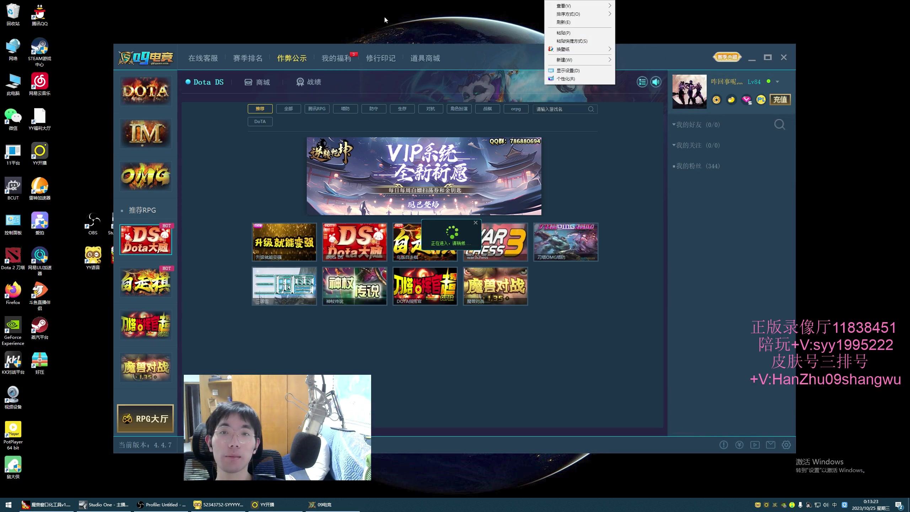Toggle the sound speaker icon
The width and height of the screenshot is (910, 512).
[x=656, y=82]
